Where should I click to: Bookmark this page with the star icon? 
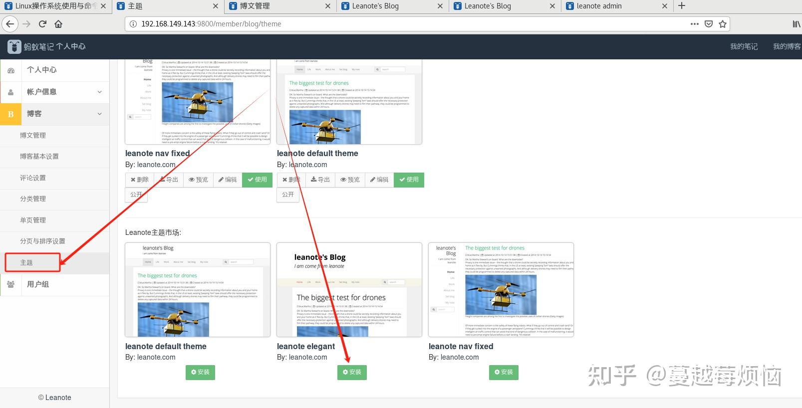click(x=722, y=24)
